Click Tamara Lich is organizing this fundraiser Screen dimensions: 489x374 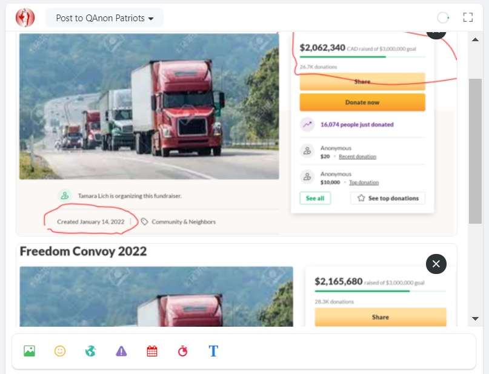click(x=130, y=196)
